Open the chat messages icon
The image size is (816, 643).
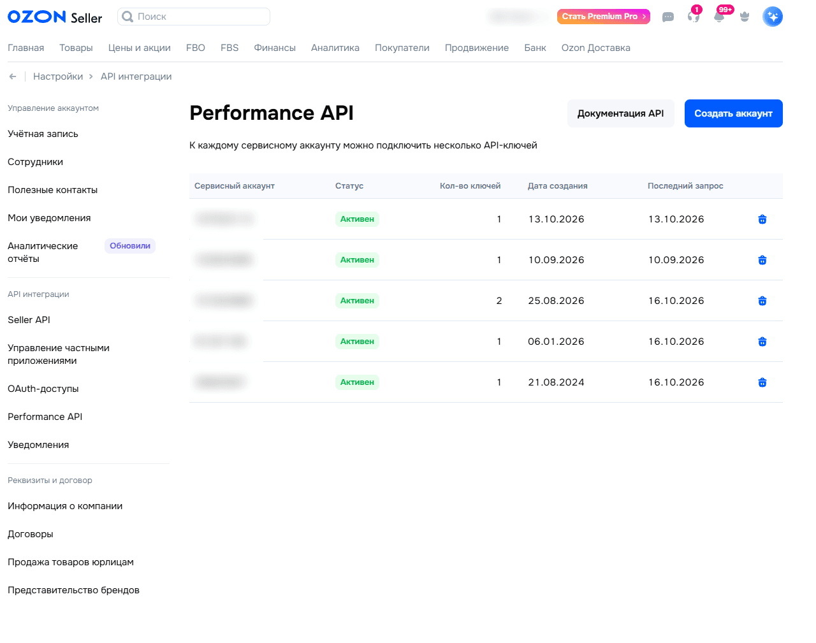click(x=668, y=17)
